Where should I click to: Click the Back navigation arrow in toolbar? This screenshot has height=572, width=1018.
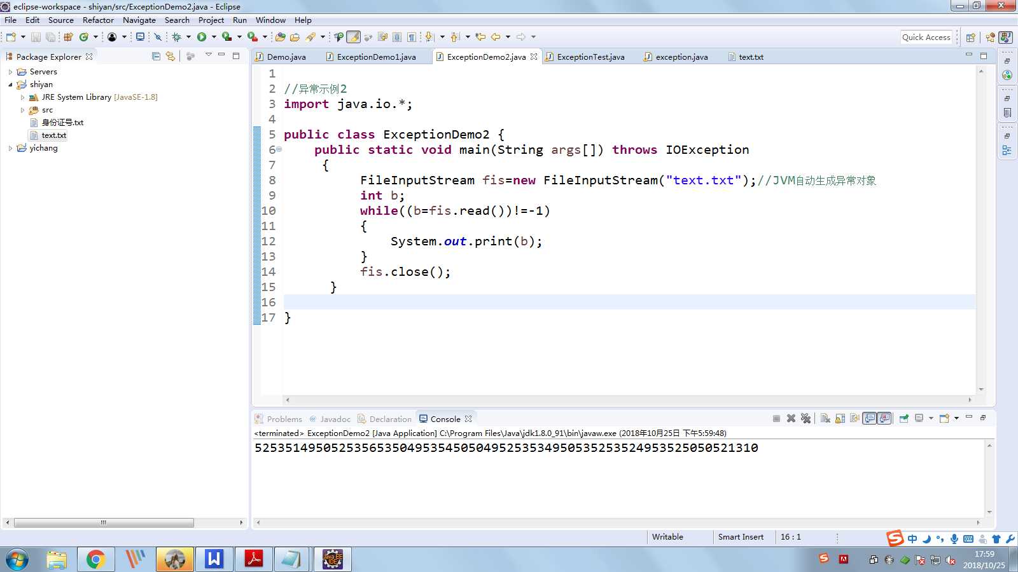tap(496, 37)
